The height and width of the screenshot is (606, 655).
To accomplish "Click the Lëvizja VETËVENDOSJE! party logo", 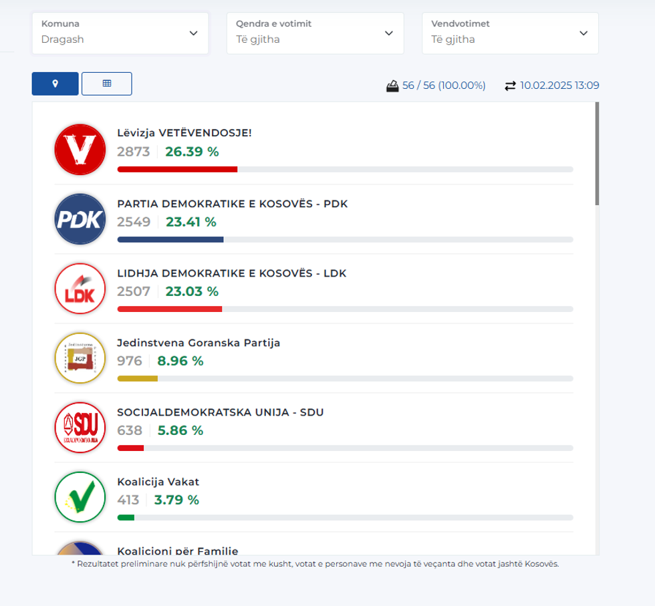I will point(80,150).
